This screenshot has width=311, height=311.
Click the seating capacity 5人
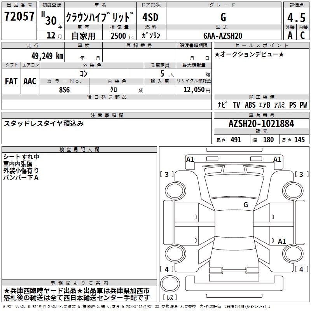[167, 74]
